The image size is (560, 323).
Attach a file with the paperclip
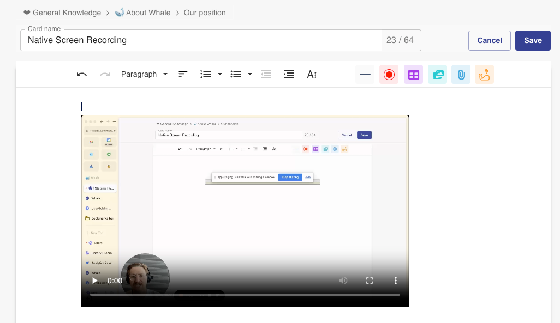(461, 75)
